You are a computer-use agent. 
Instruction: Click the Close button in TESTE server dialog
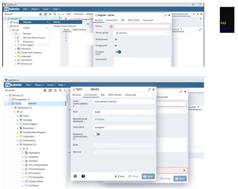120,176
